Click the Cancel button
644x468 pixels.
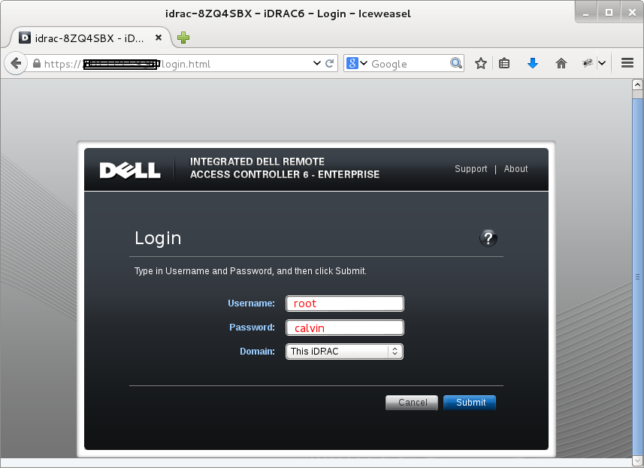(x=412, y=403)
